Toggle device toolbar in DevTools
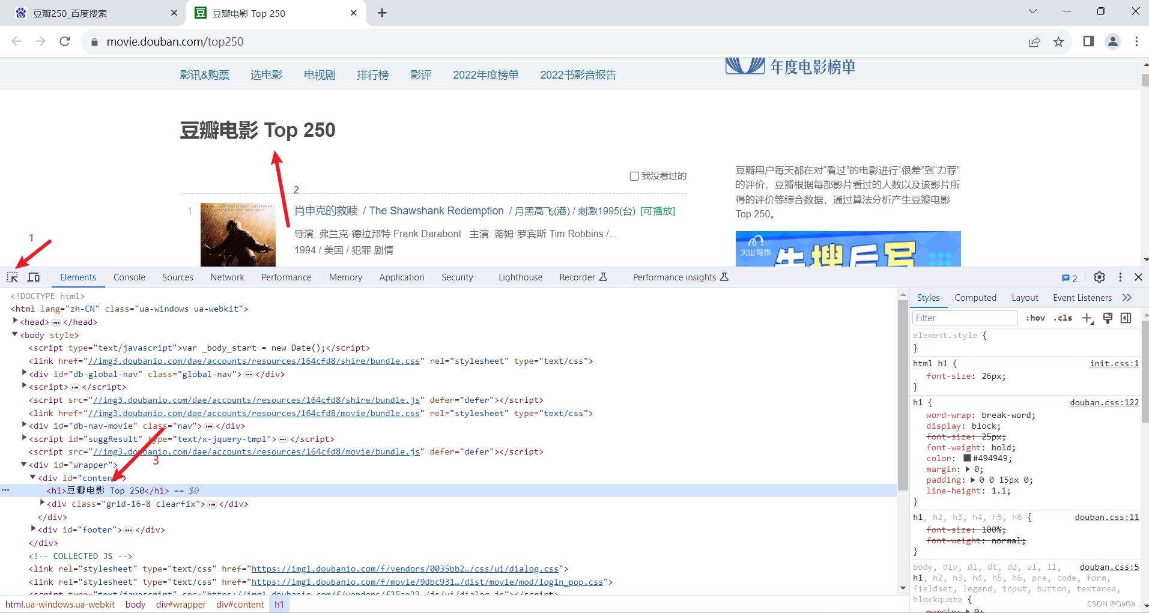 point(34,277)
